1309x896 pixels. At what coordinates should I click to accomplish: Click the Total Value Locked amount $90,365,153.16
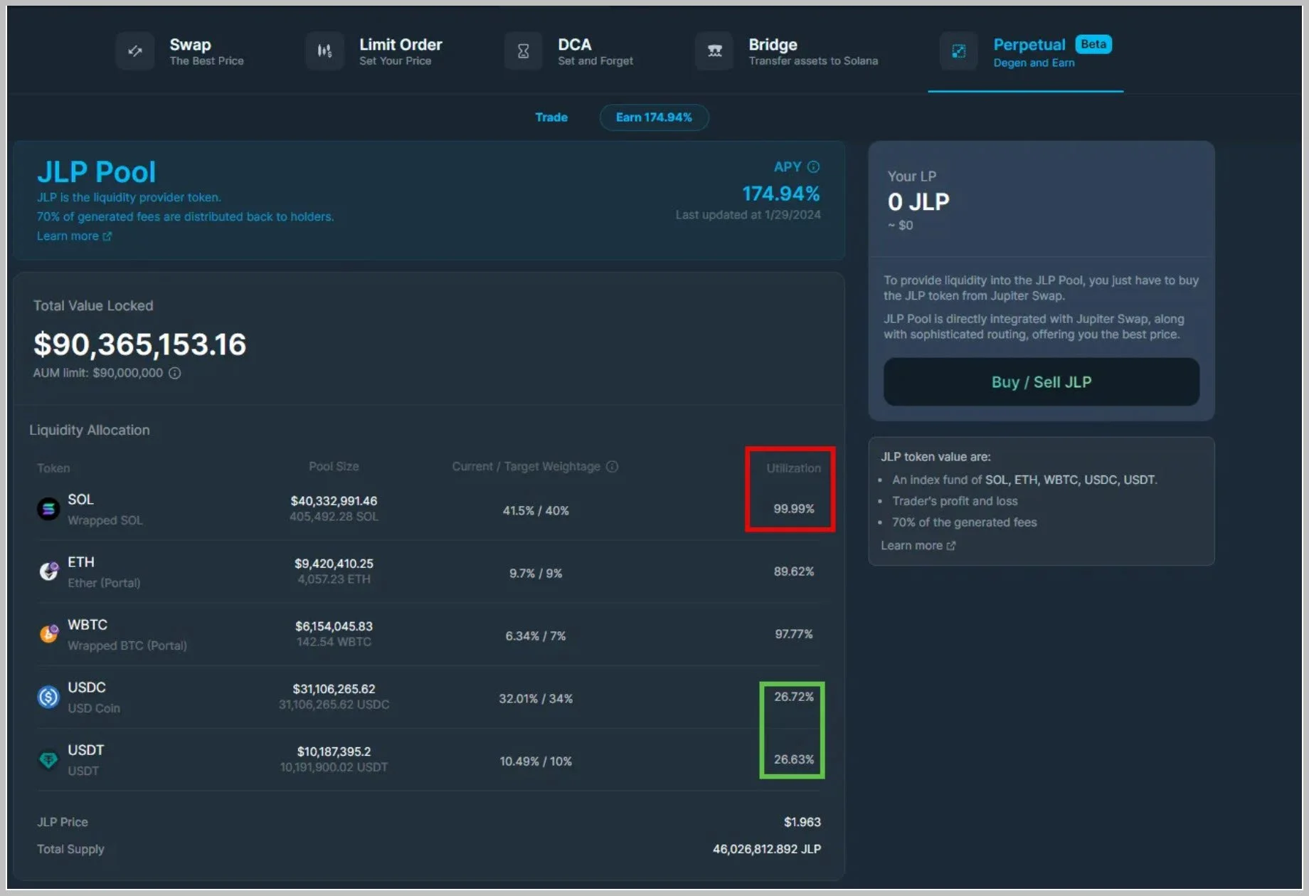(140, 344)
